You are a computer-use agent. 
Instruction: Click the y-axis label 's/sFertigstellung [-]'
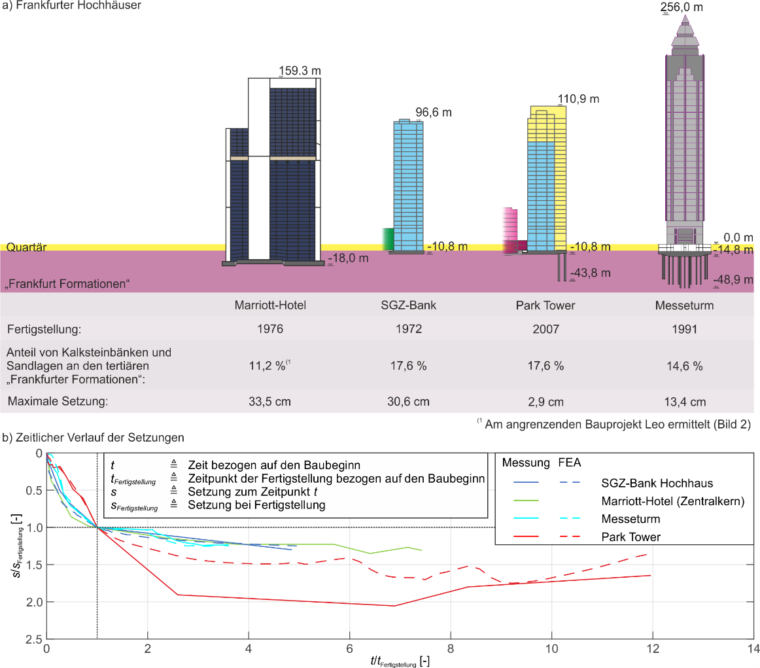[16, 546]
